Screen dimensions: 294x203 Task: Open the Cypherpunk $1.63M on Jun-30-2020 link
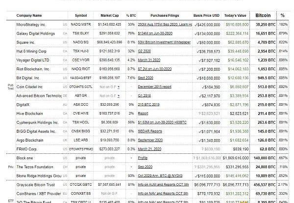pos(160,122)
